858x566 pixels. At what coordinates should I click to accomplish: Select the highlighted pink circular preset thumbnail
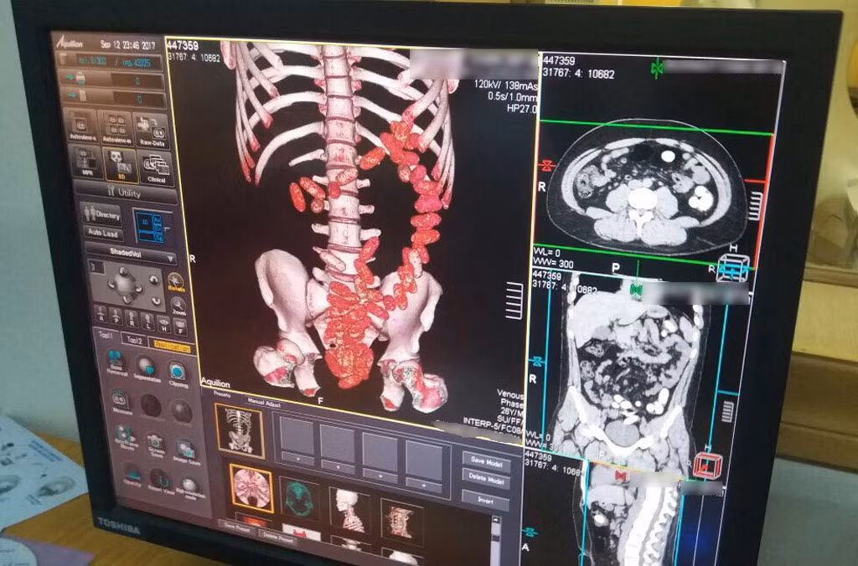251,489
